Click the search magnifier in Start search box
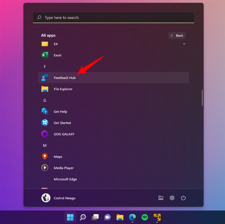Image resolution: width=225 pixels, height=224 pixels. (39, 17)
